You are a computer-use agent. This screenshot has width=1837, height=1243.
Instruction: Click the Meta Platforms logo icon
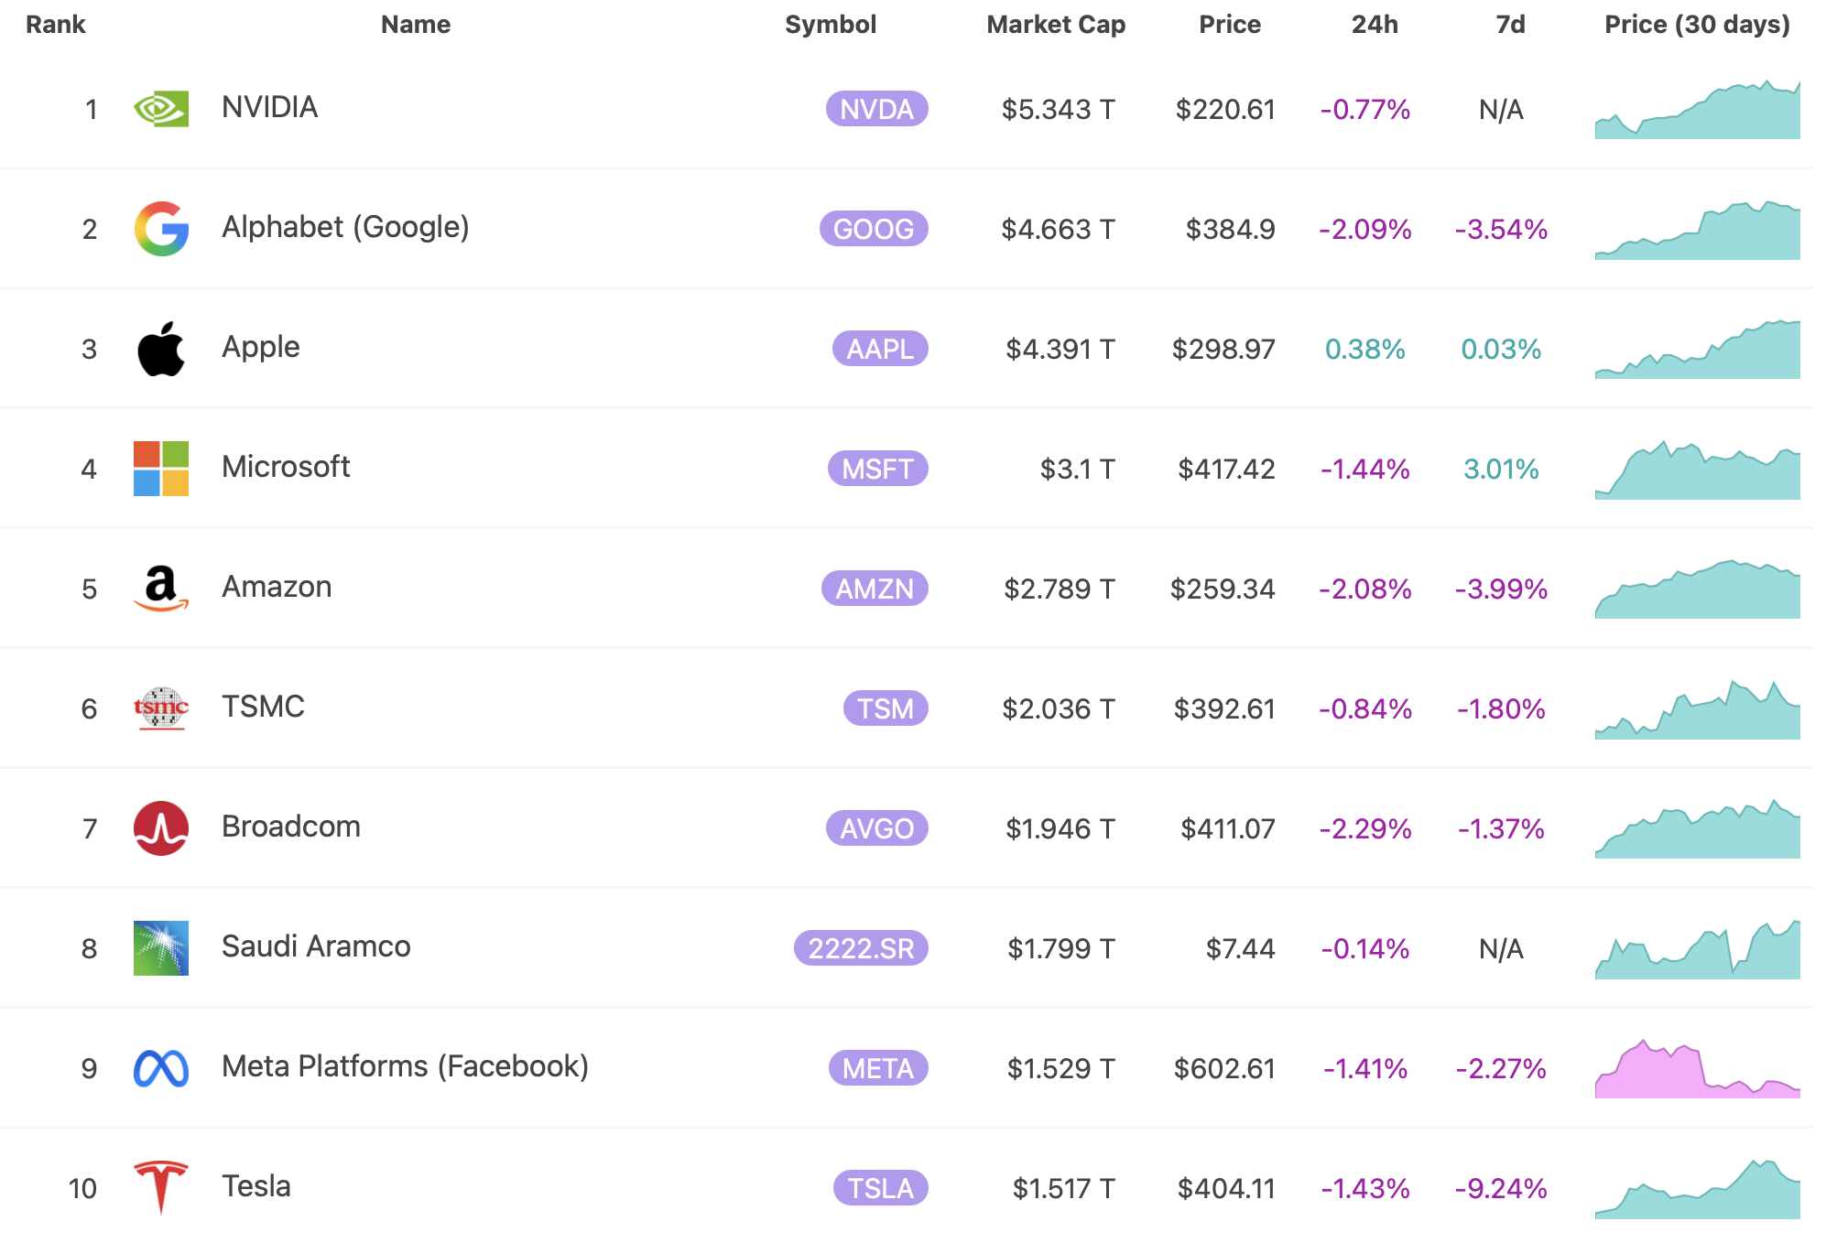point(161,1068)
